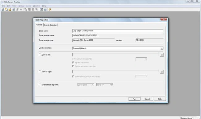This screenshot has height=119, width=201.
Task: Click the Trace name input field
Action: 118,31
